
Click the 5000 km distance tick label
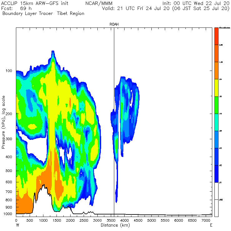(152, 220)
